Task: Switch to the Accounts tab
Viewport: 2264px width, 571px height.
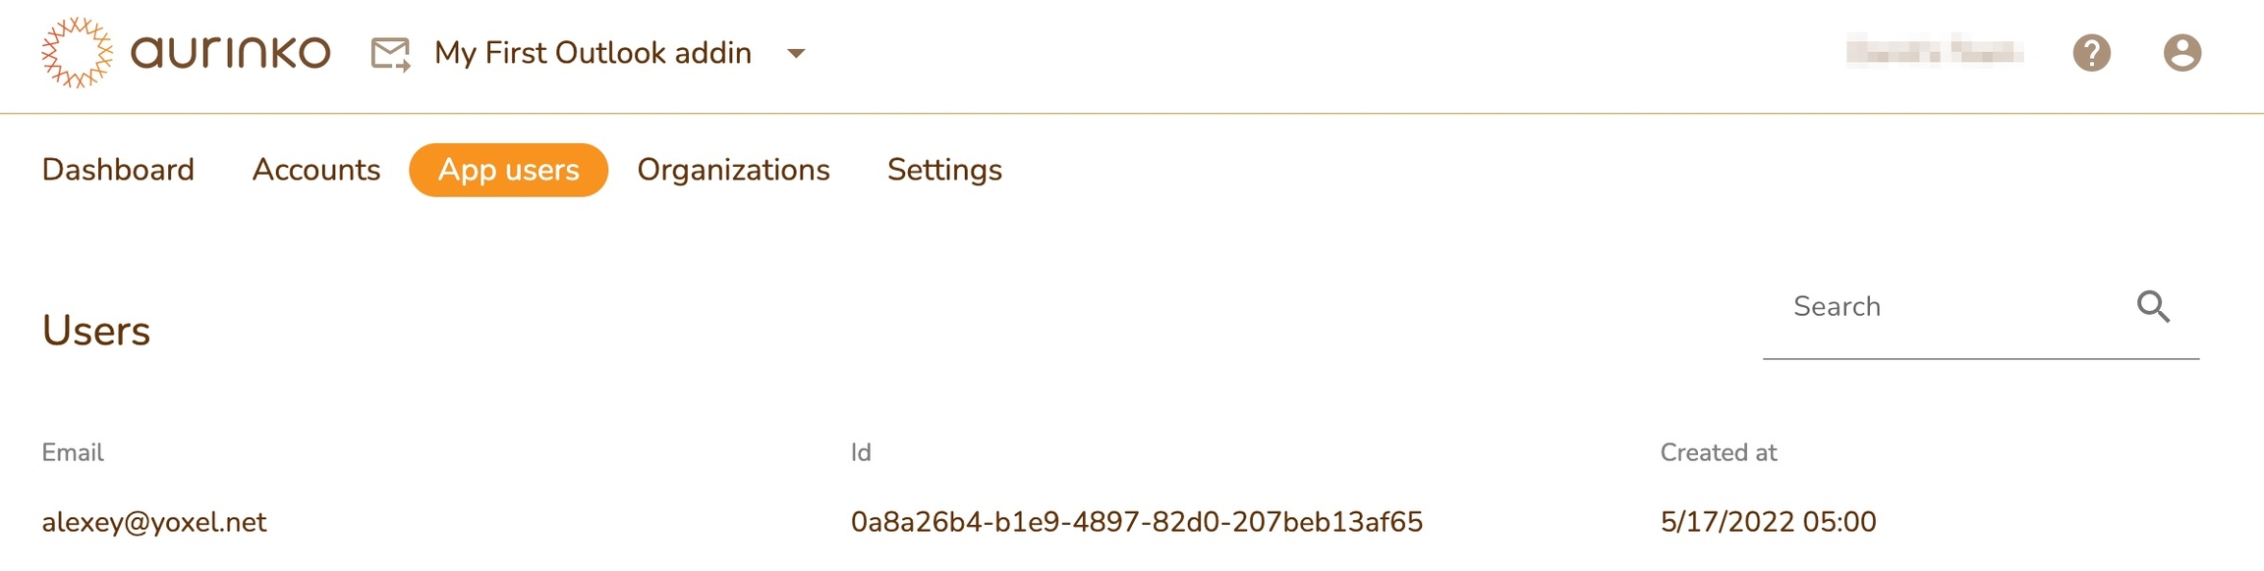Action: [315, 170]
